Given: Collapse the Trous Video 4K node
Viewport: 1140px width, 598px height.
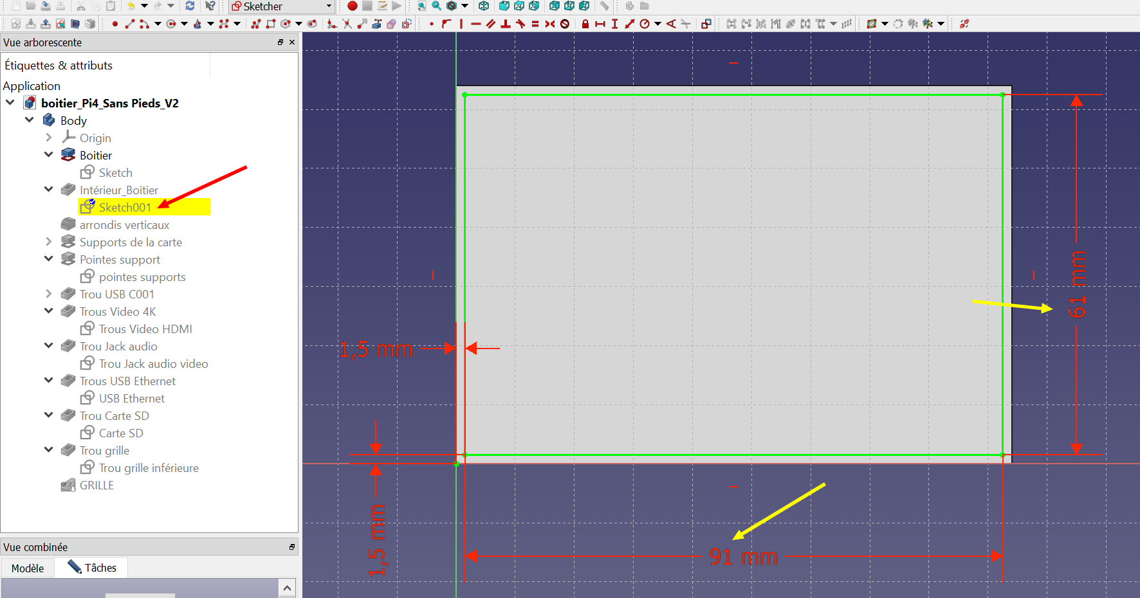Looking at the screenshot, I should 49,311.
